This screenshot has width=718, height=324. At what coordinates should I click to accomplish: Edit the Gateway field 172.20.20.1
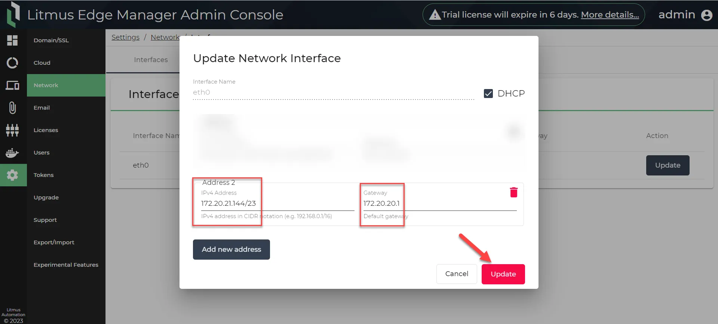[440, 204]
